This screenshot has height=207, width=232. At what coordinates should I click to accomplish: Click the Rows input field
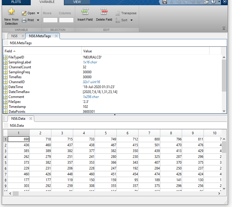click(x=50, y=20)
